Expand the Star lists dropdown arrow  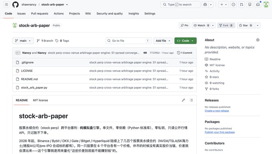click(258, 25)
